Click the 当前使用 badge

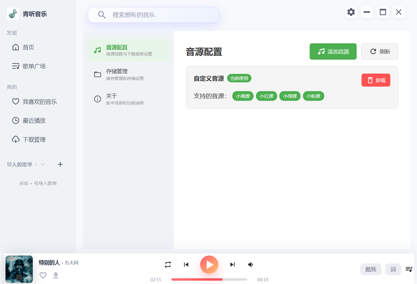[x=239, y=78]
